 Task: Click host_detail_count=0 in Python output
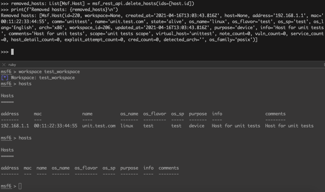click(35, 40)
